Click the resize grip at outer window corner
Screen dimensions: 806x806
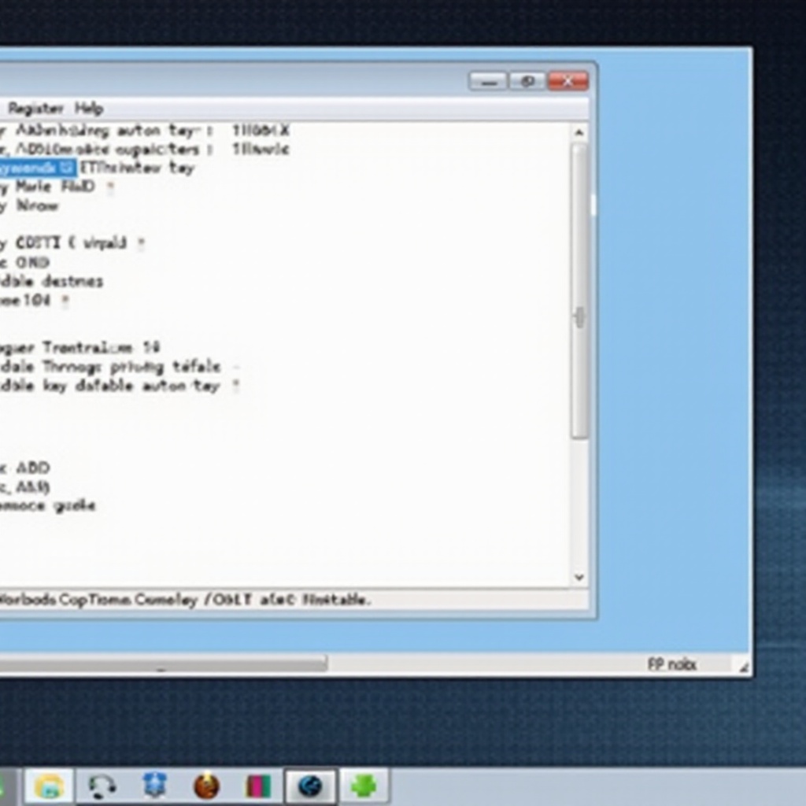(743, 667)
